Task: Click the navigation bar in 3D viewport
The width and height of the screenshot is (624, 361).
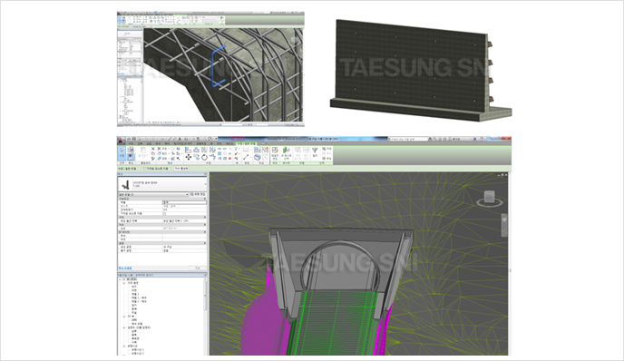Action: (504, 225)
